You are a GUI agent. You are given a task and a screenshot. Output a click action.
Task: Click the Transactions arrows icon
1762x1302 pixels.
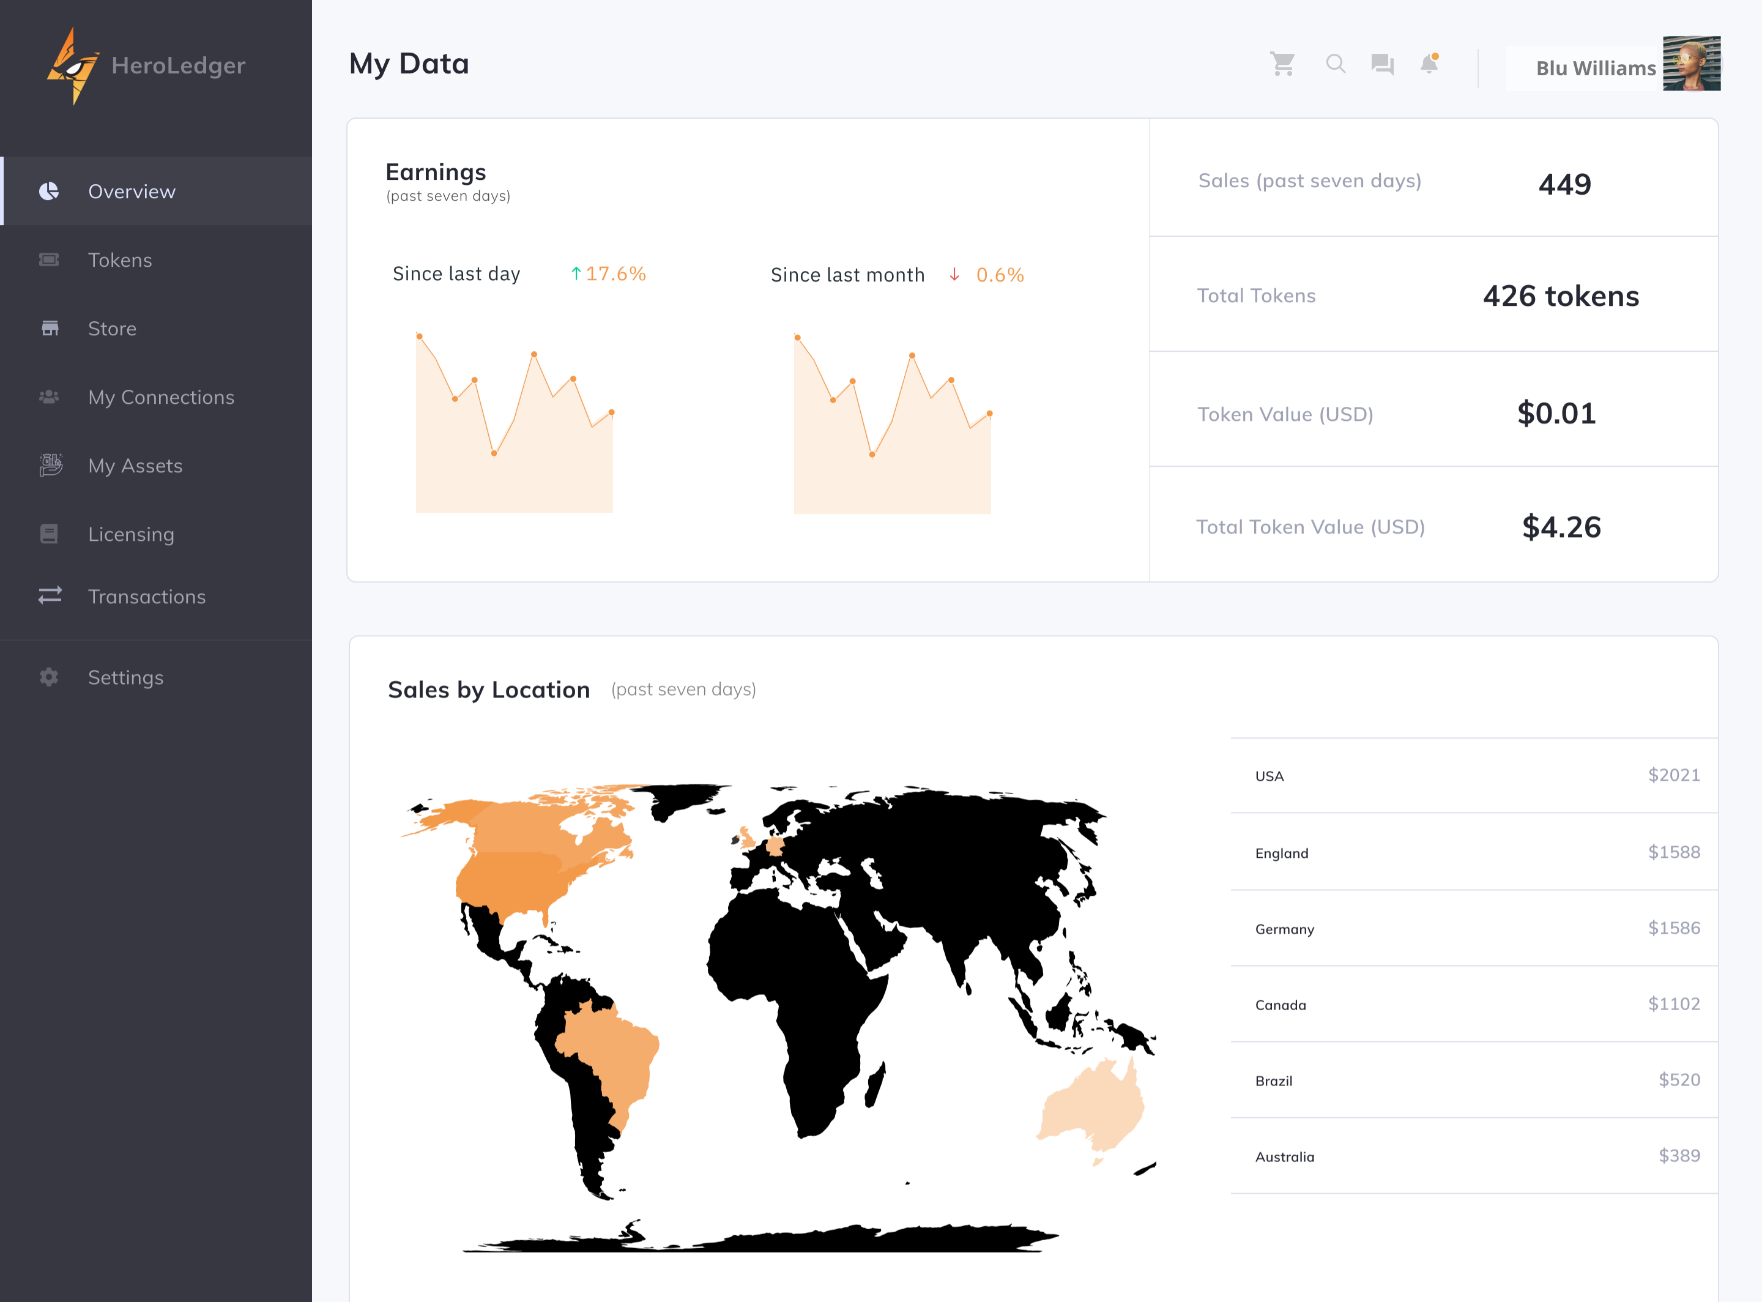coord(50,596)
